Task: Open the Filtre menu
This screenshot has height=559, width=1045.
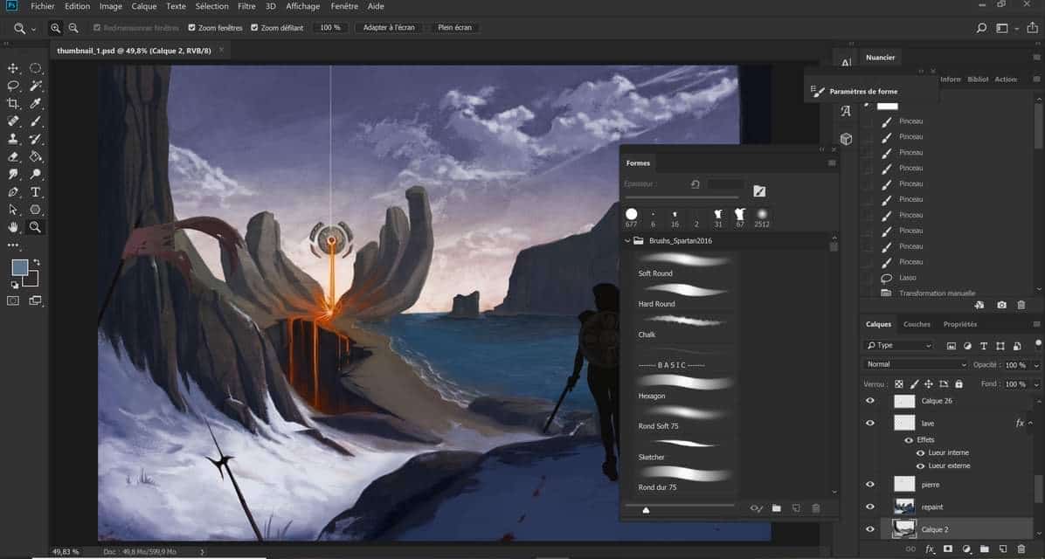Action: [x=246, y=6]
